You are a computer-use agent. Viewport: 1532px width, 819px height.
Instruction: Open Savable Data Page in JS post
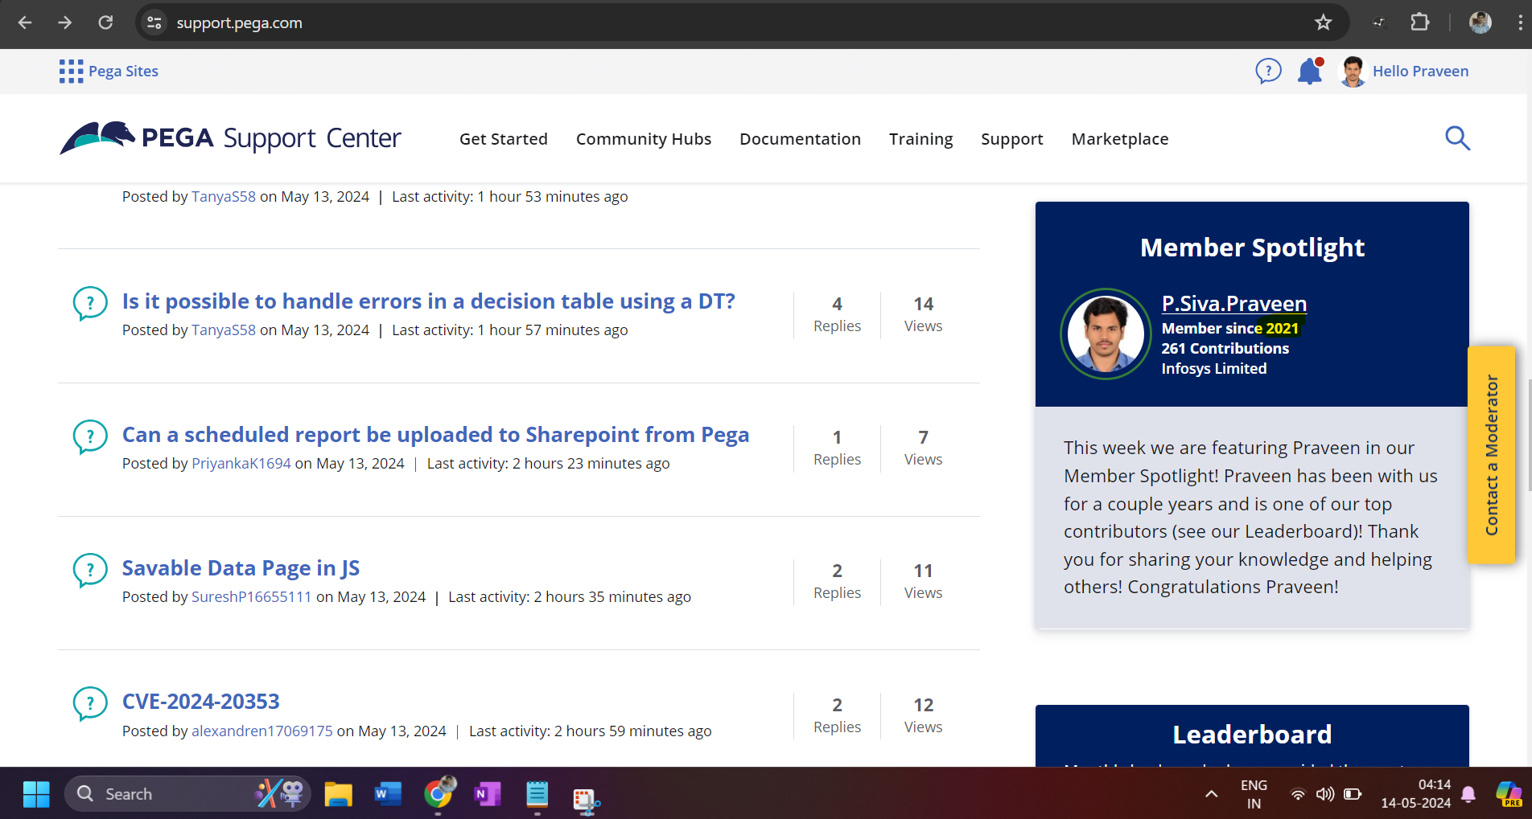pos(241,567)
